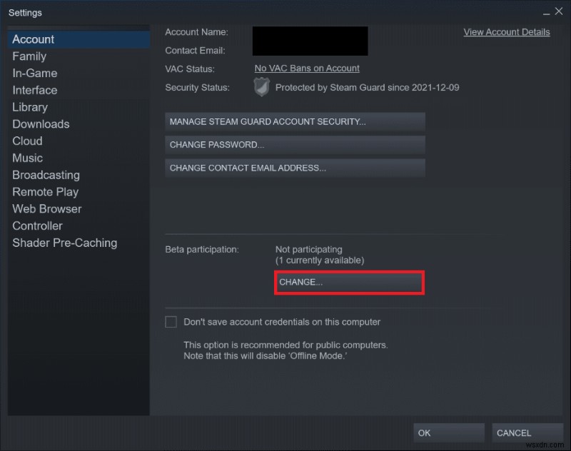Click Change Contact Email Address
The height and width of the screenshot is (451, 571).
[x=294, y=168]
